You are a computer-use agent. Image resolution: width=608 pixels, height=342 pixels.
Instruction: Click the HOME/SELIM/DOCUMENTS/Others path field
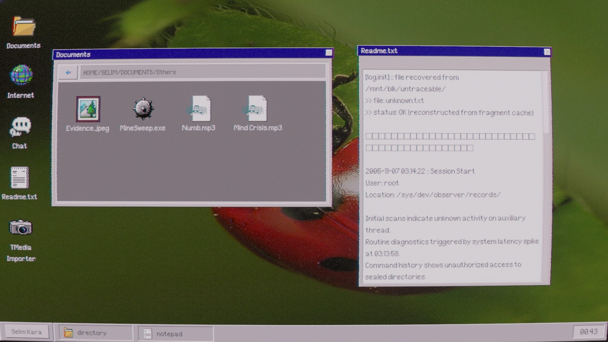point(203,72)
